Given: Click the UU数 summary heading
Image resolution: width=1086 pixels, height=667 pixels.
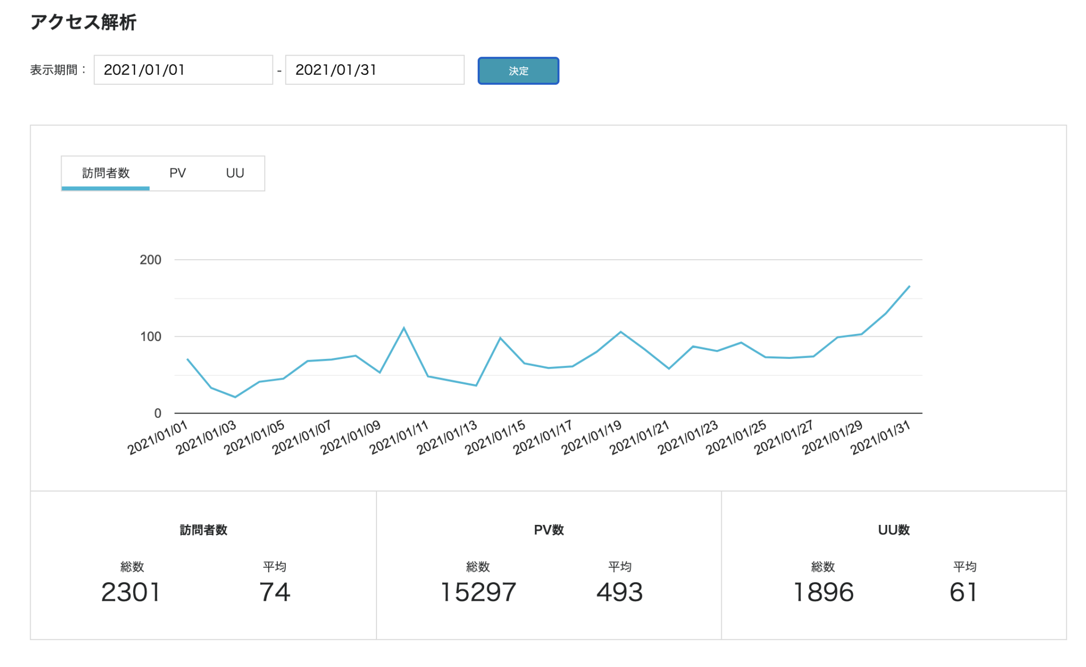Looking at the screenshot, I should pos(894,530).
